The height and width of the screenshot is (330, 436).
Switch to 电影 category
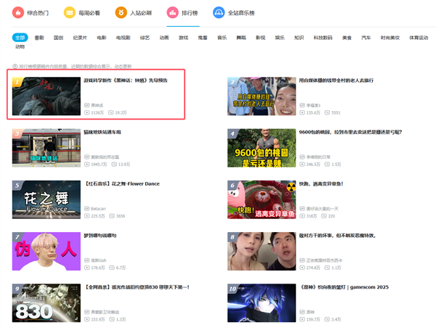[x=102, y=38]
